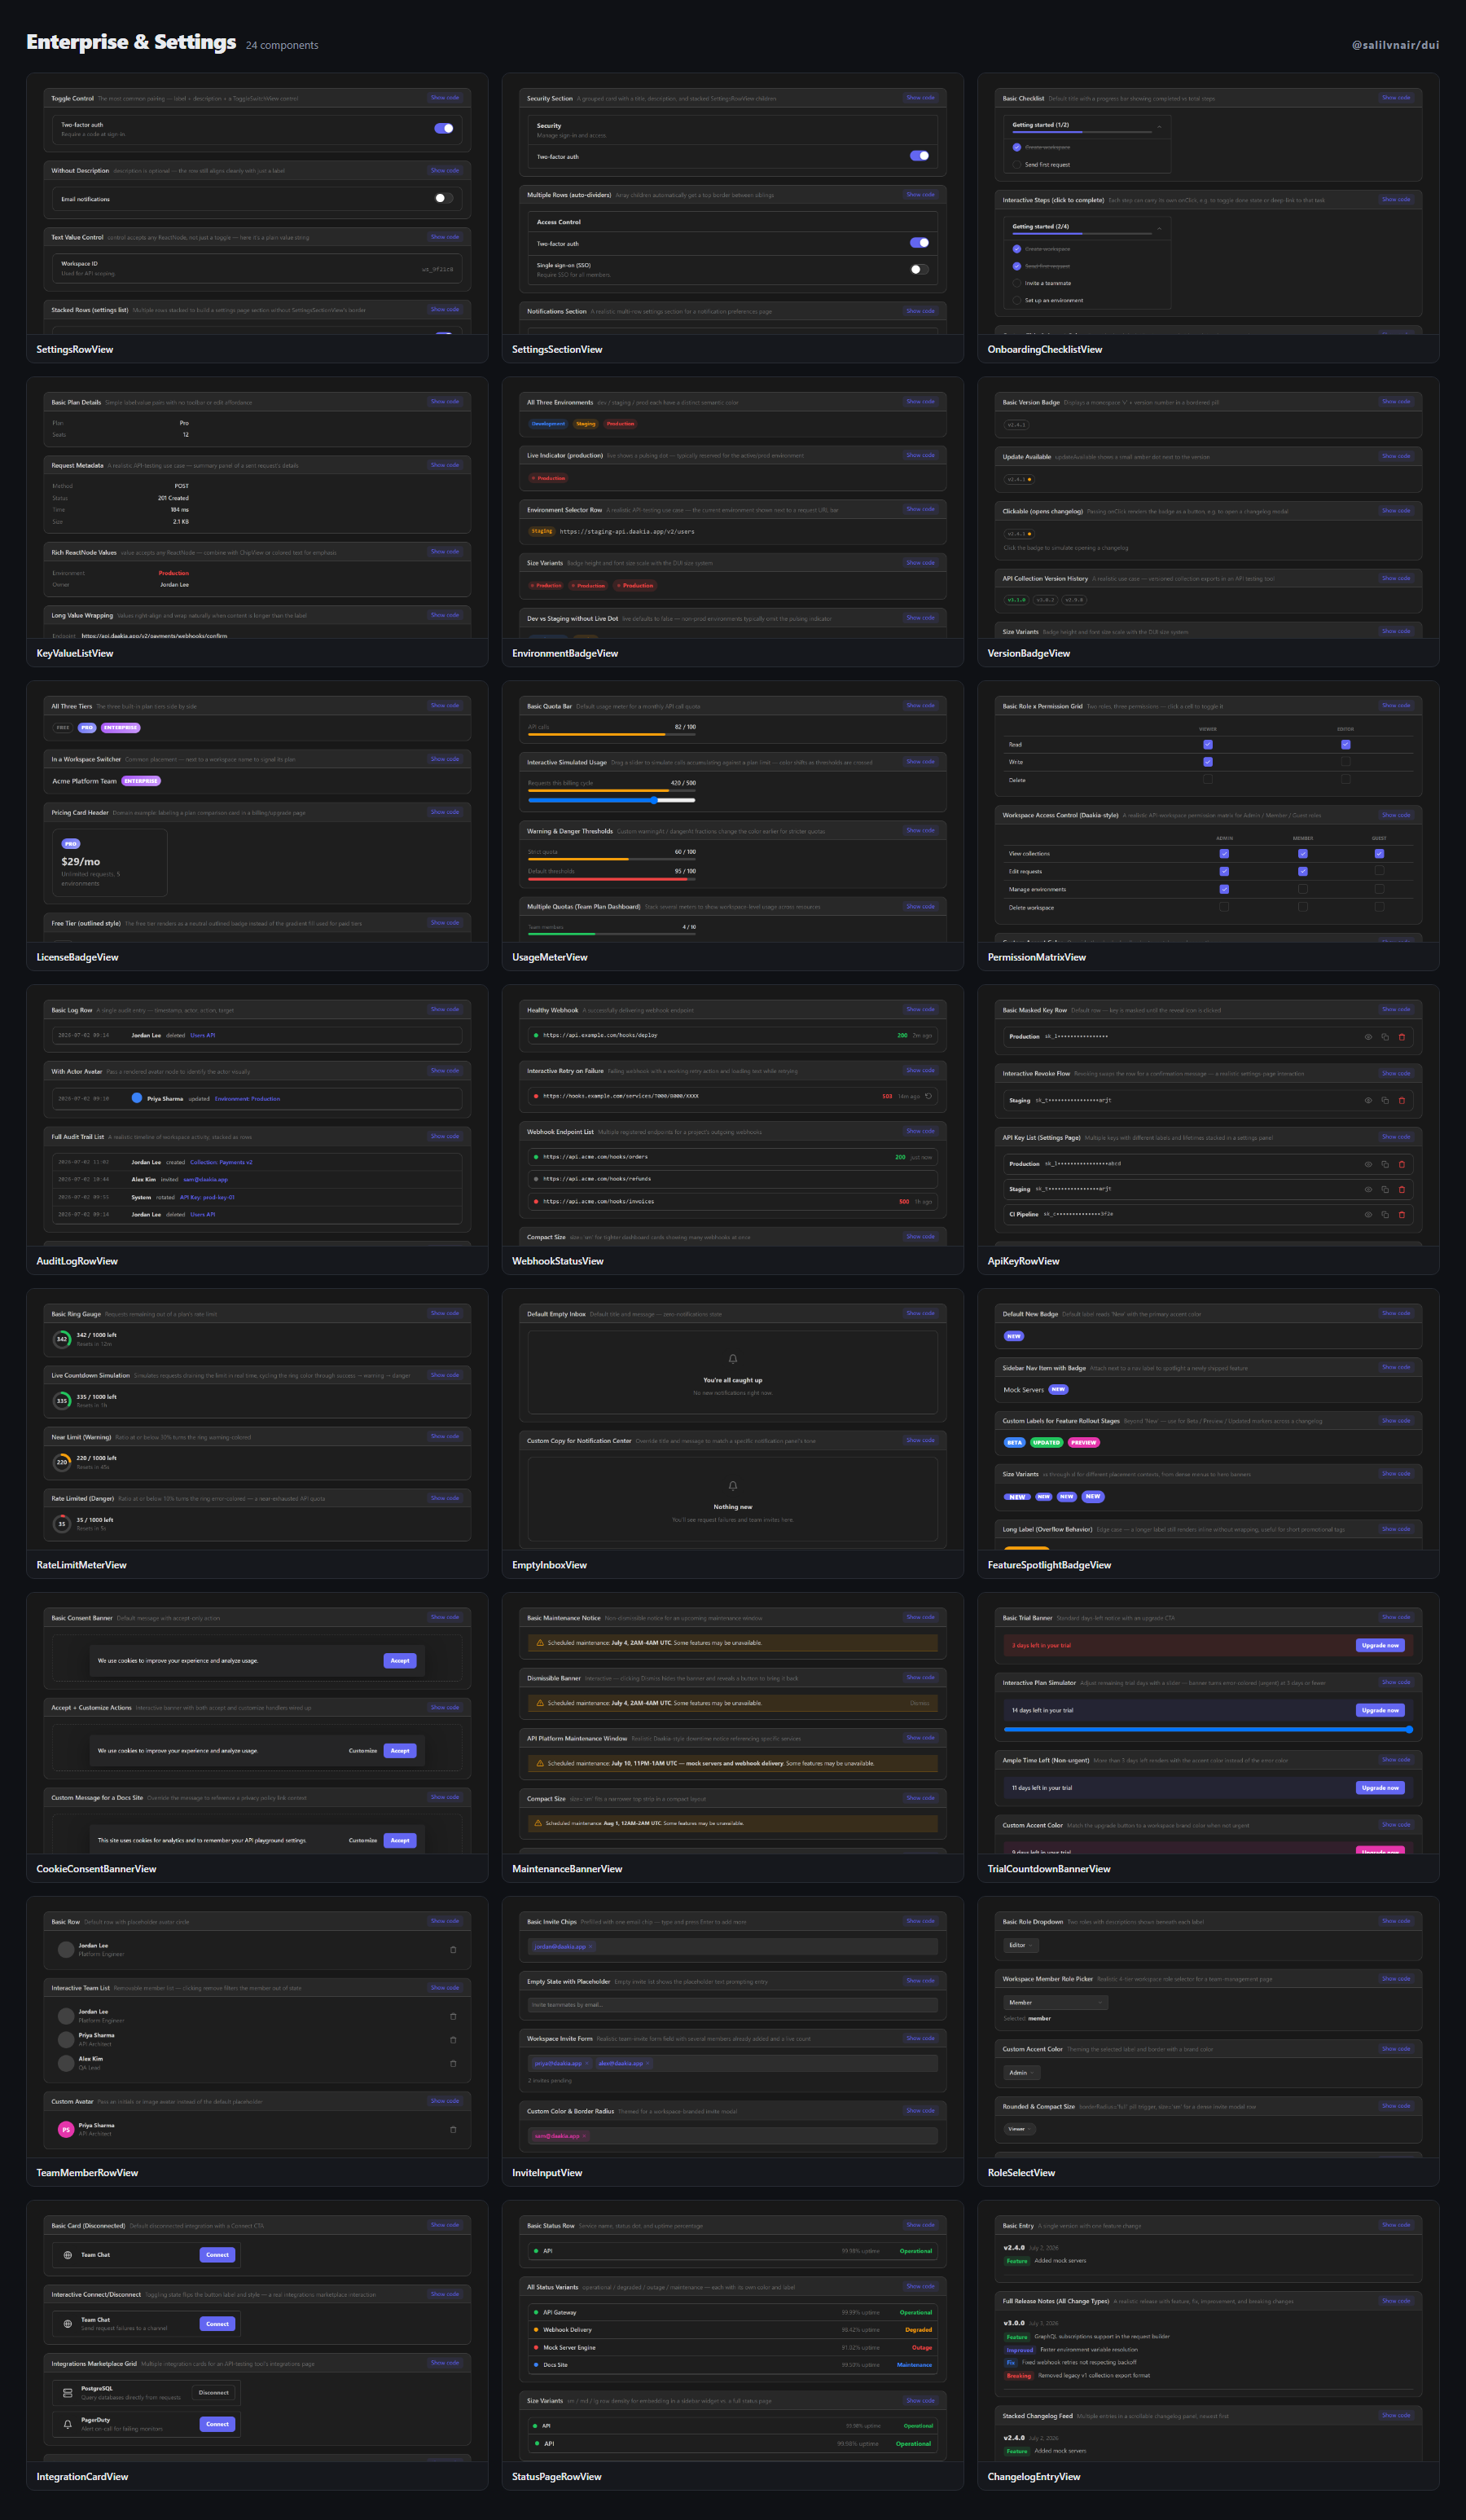Toggle the Email notifications switch
Screen dimensions: 1466x2520
pyautogui.click(x=444, y=198)
